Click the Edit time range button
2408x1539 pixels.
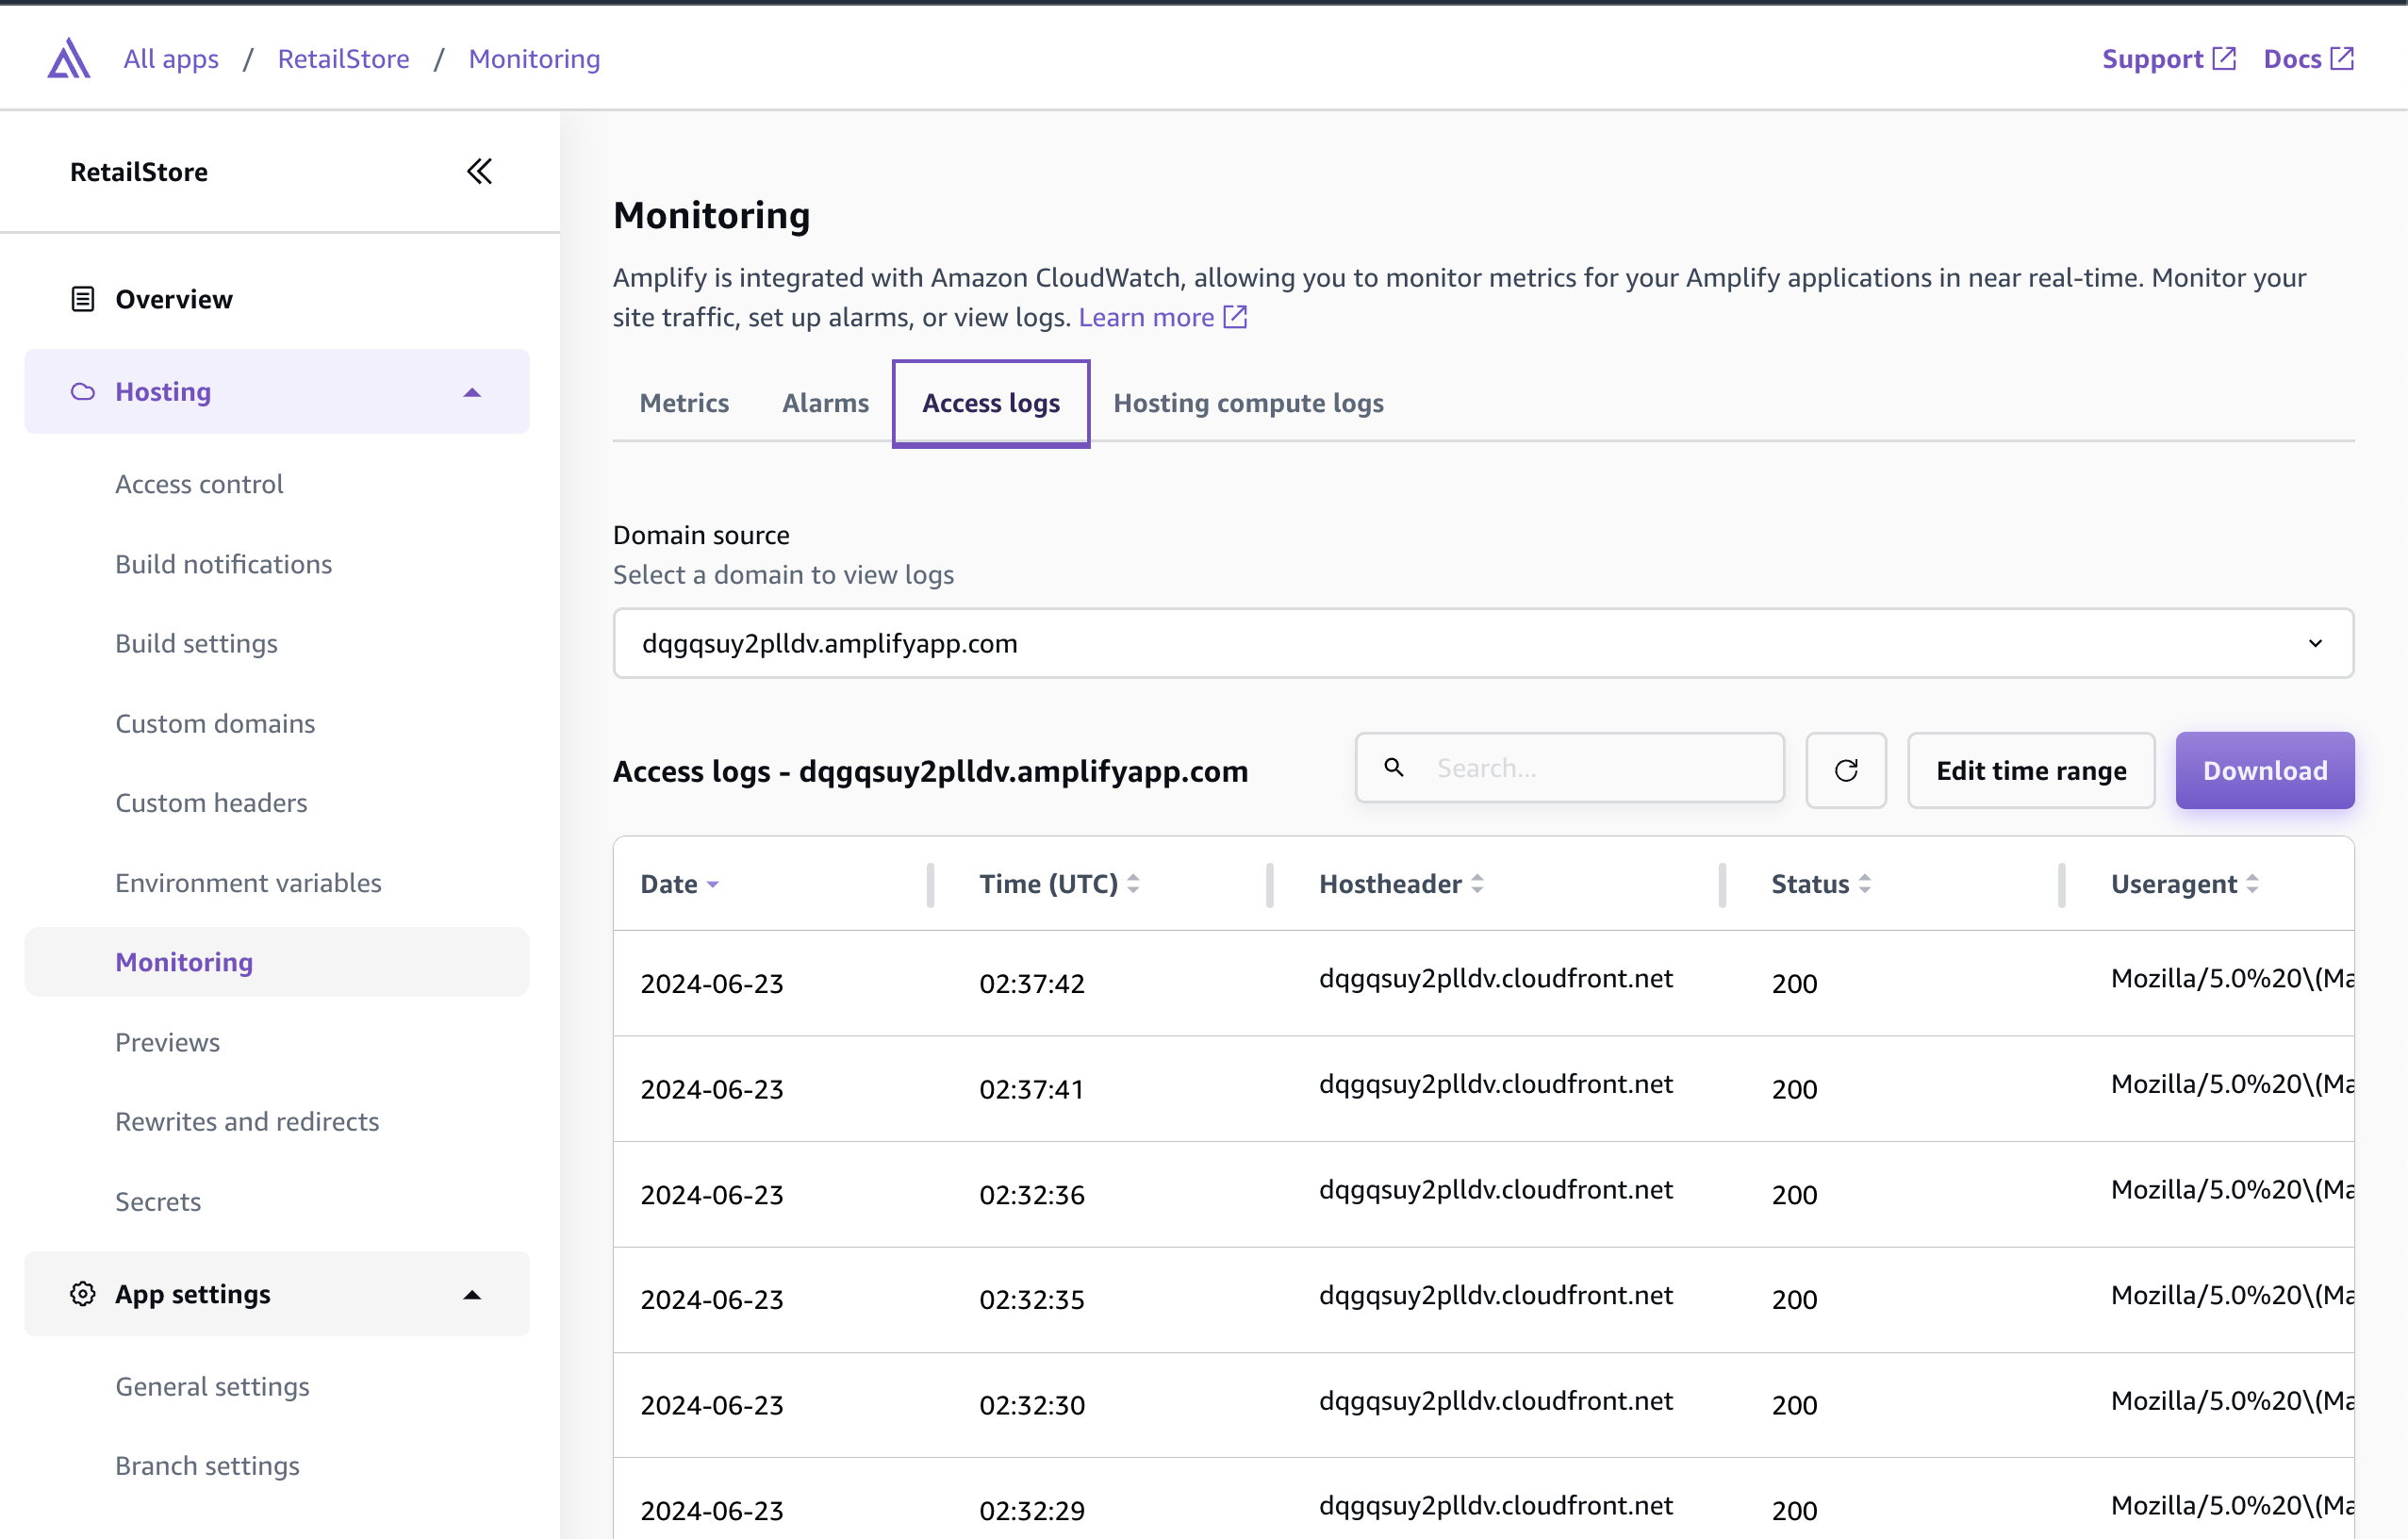[2030, 770]
